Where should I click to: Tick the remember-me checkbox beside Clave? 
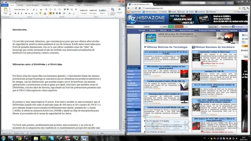tap(162, 27)
